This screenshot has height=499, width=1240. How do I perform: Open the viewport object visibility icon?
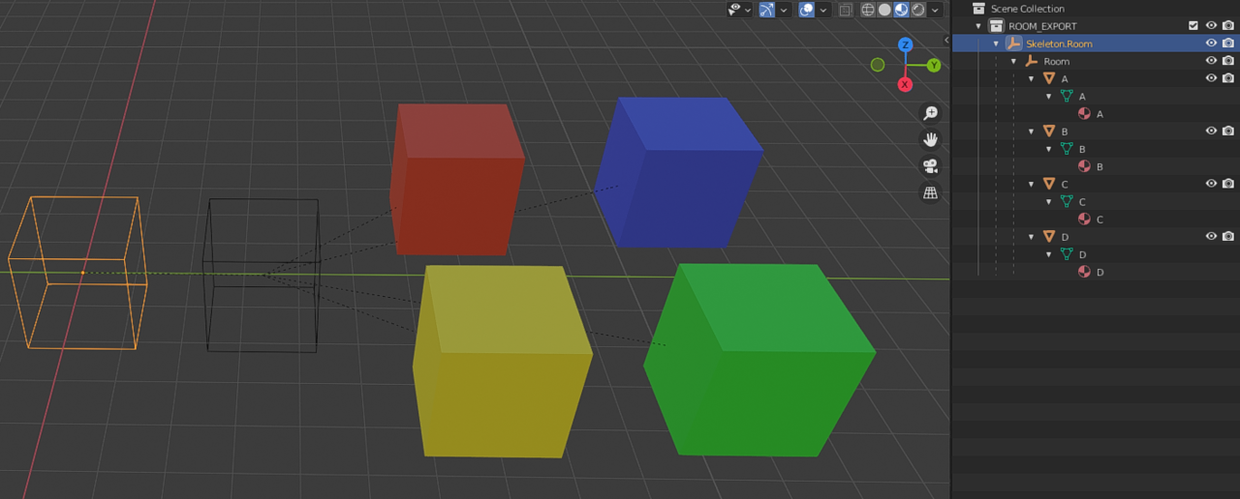pos(736,10)
